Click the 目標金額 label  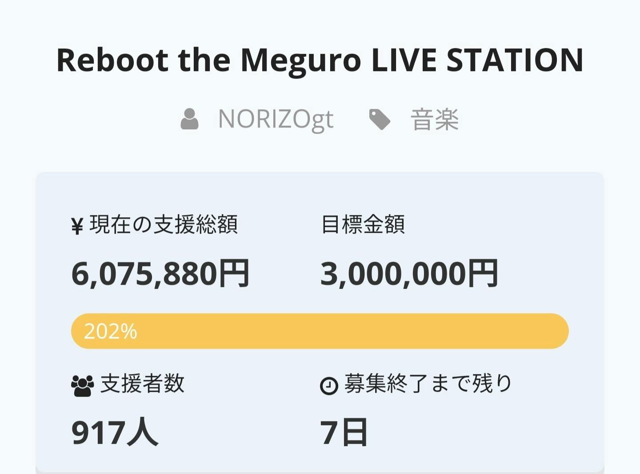pos(363,224)
